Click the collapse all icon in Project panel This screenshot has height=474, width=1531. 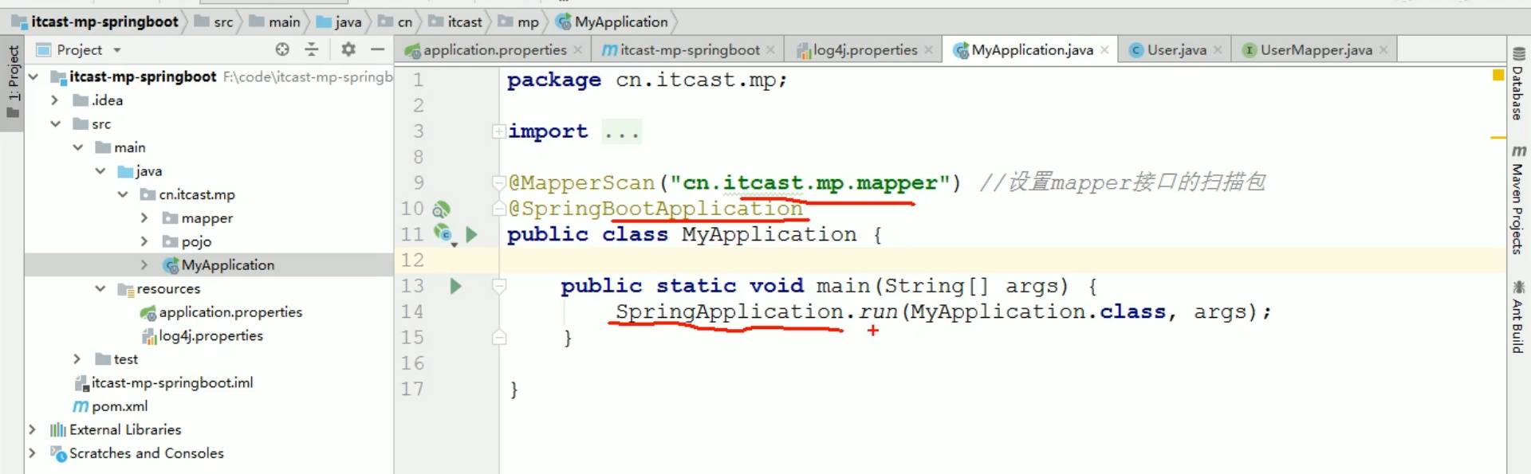coord(312,49)
